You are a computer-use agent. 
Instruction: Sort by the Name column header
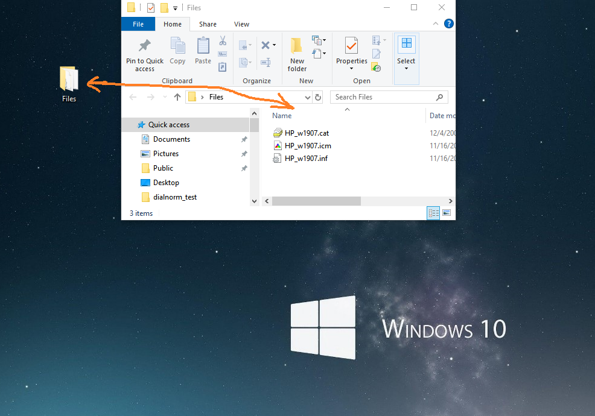point(282,116)
